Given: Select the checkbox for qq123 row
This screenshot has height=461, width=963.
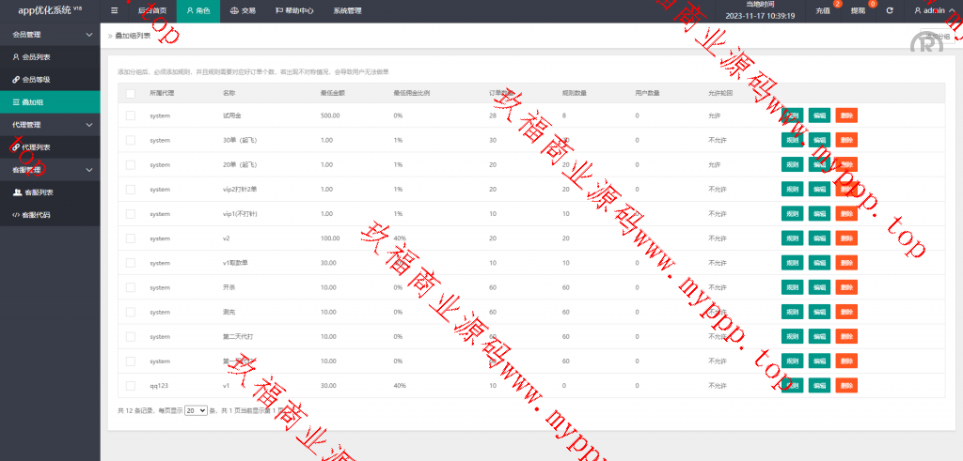Looking at the screenshot, I should [x=131, y=386].
